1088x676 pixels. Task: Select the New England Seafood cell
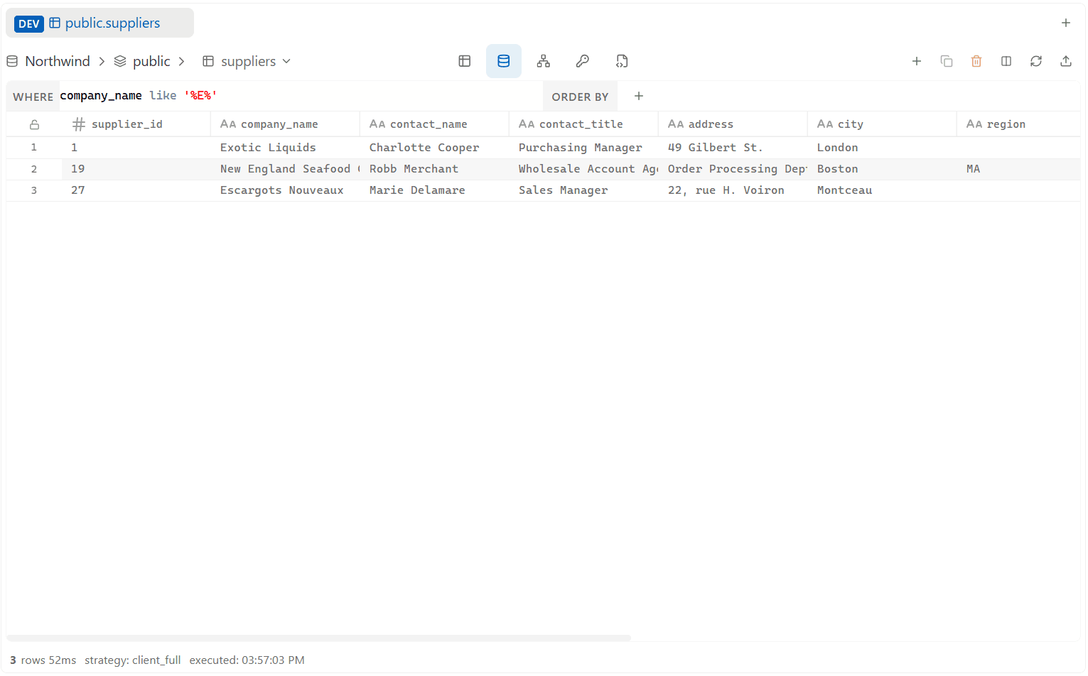pyautogui.click(x=285, y=169)
